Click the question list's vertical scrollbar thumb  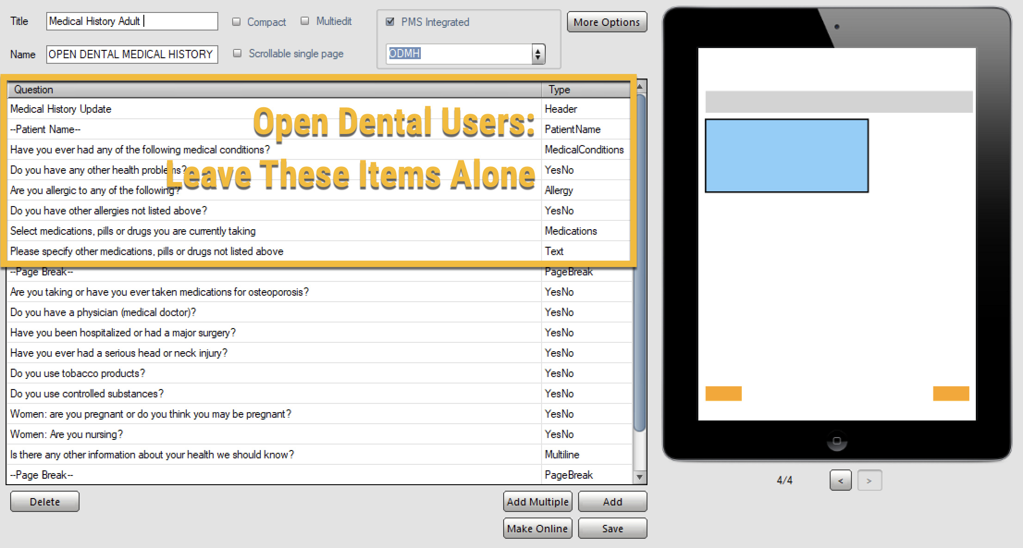tap(640, 263)
